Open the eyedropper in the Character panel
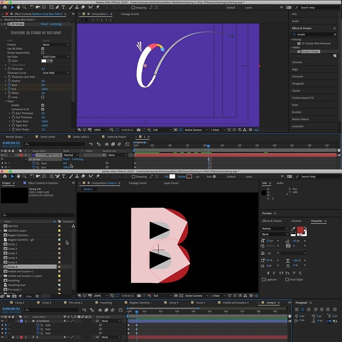The image size is (342, 342). click(x=293, y=228)
